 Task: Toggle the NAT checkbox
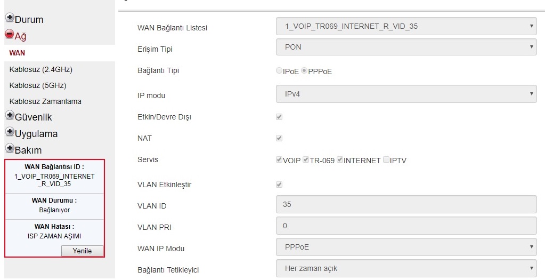point(279,138)
